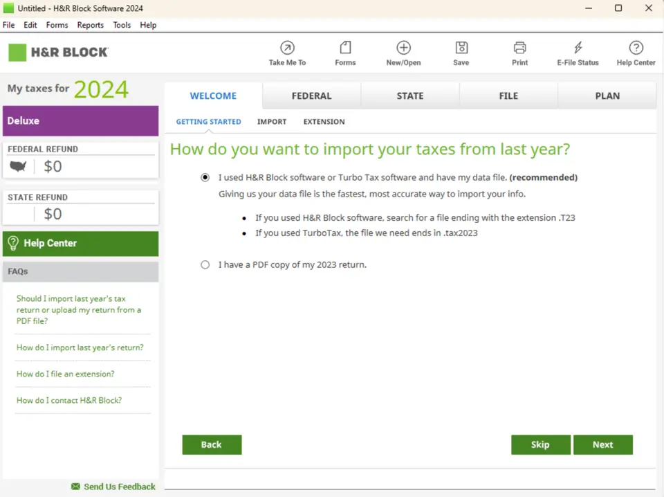Click the Back button
This screenshot has height=497, width=664.
pyautogui.click(x=212, y=444)
